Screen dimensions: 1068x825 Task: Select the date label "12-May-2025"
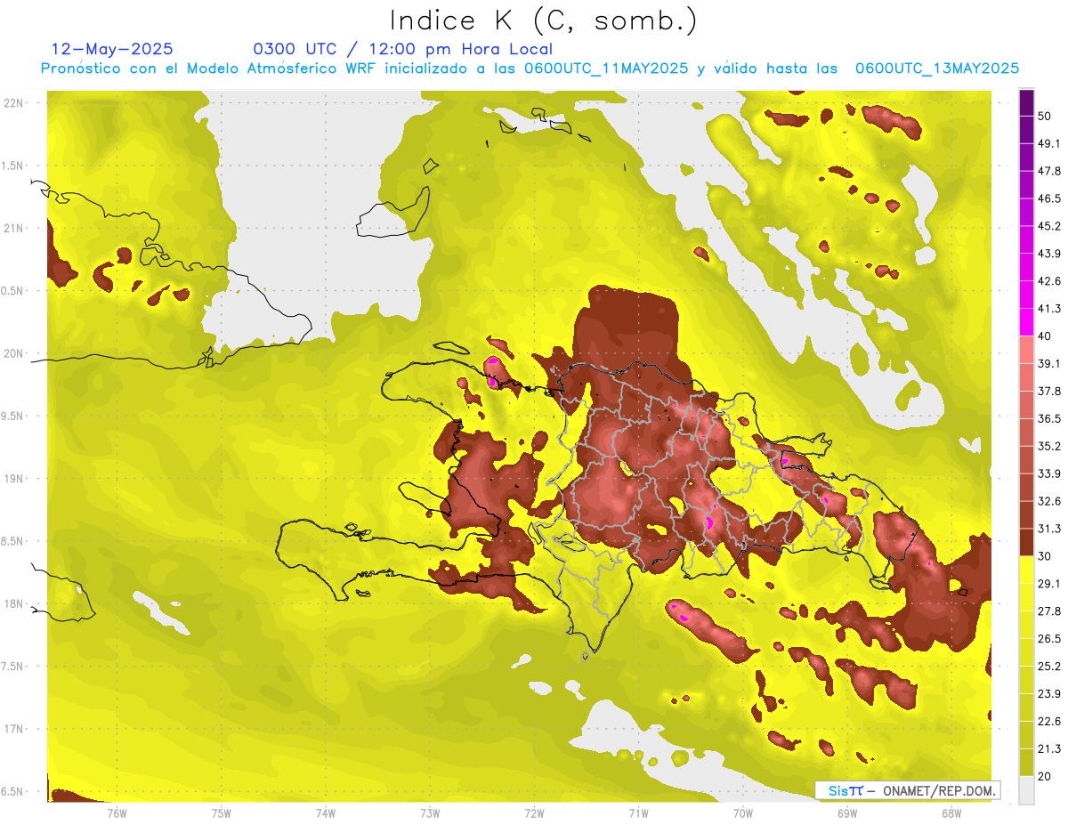(113, 49)
